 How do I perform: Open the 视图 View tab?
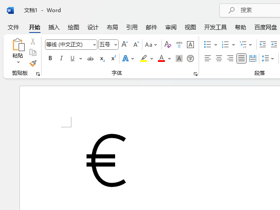tap(190, 27)
